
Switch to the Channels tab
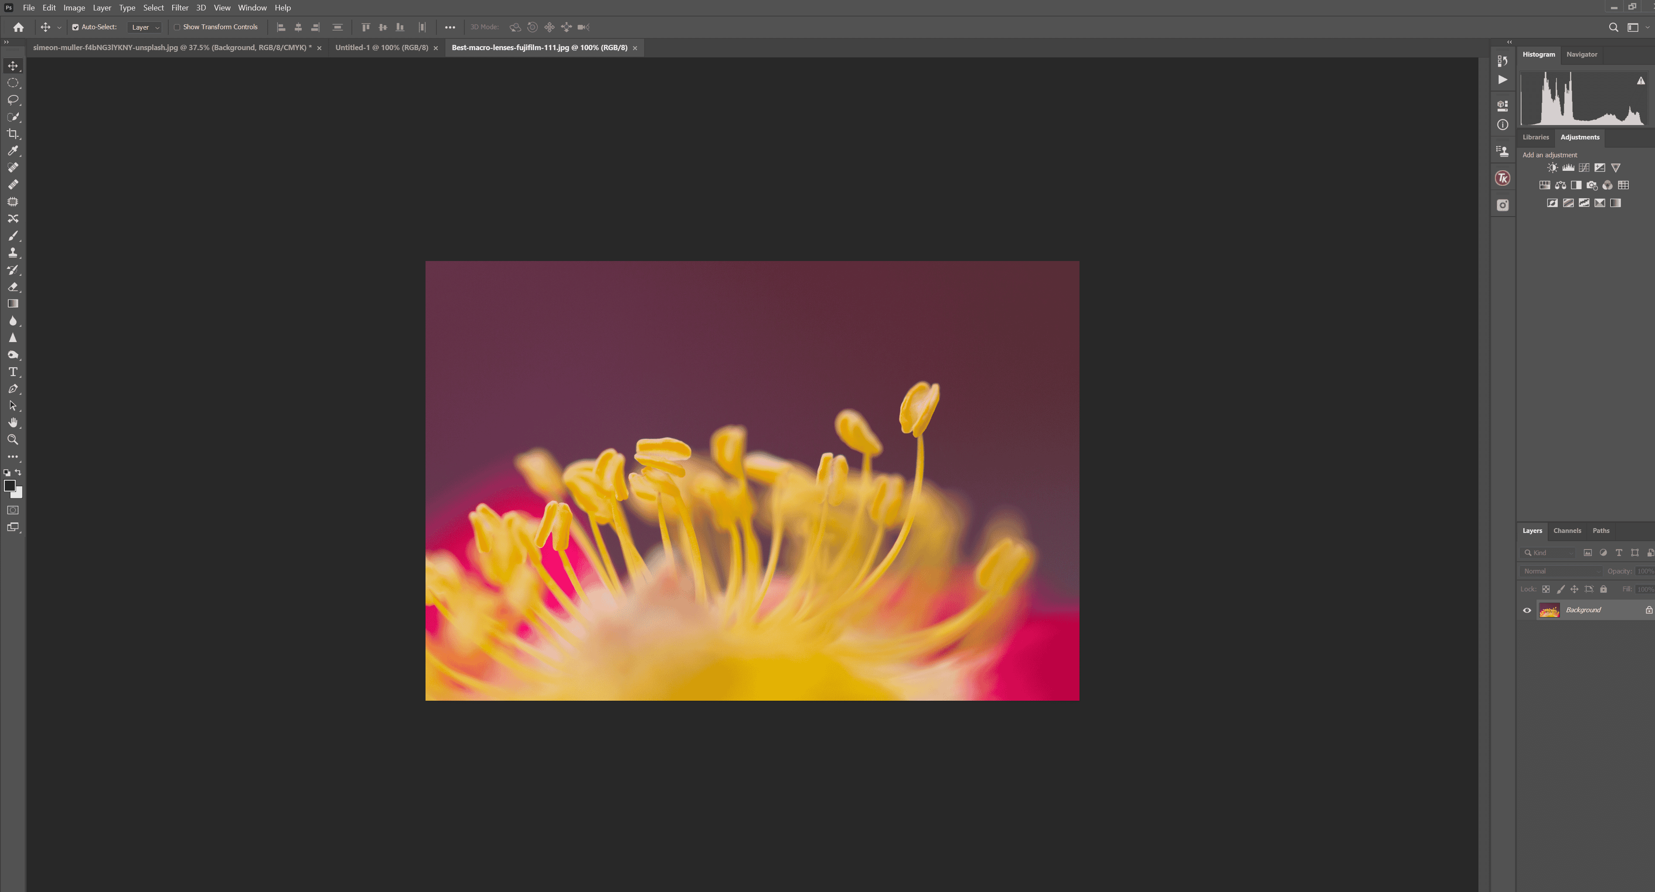(1567, 530)
